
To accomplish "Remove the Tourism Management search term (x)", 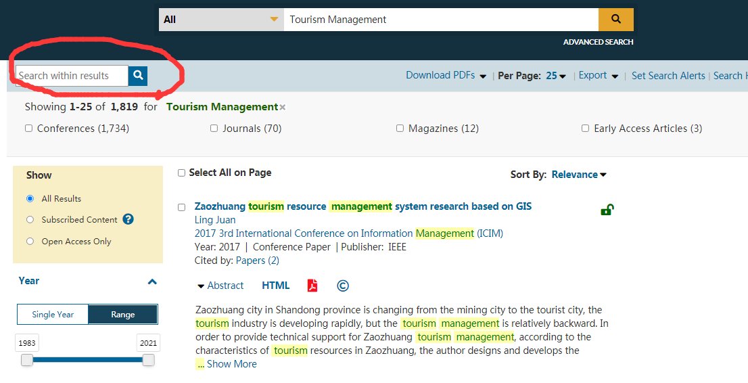I will click(283, 108).
